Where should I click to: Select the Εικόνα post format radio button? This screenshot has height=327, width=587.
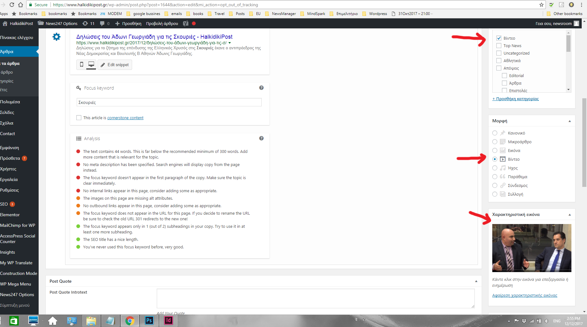pos(495,150)
